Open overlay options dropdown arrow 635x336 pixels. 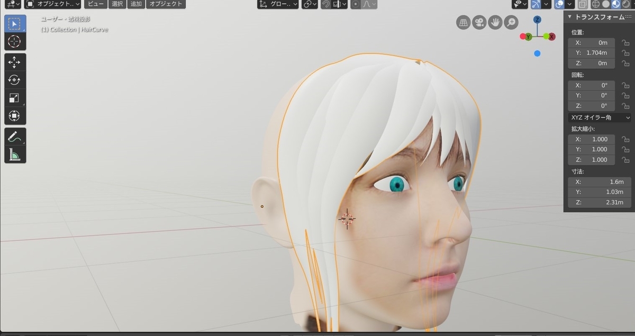coord(569,4)
